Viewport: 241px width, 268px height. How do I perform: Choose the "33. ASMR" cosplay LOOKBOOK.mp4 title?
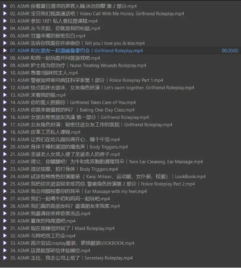[72, 243]
